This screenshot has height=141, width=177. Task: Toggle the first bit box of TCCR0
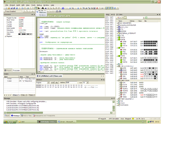click(145, 72)
